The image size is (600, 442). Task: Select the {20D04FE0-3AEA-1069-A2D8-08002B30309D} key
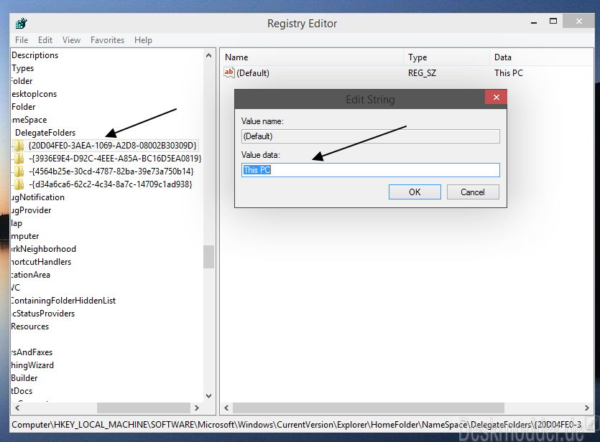point(113,146)
